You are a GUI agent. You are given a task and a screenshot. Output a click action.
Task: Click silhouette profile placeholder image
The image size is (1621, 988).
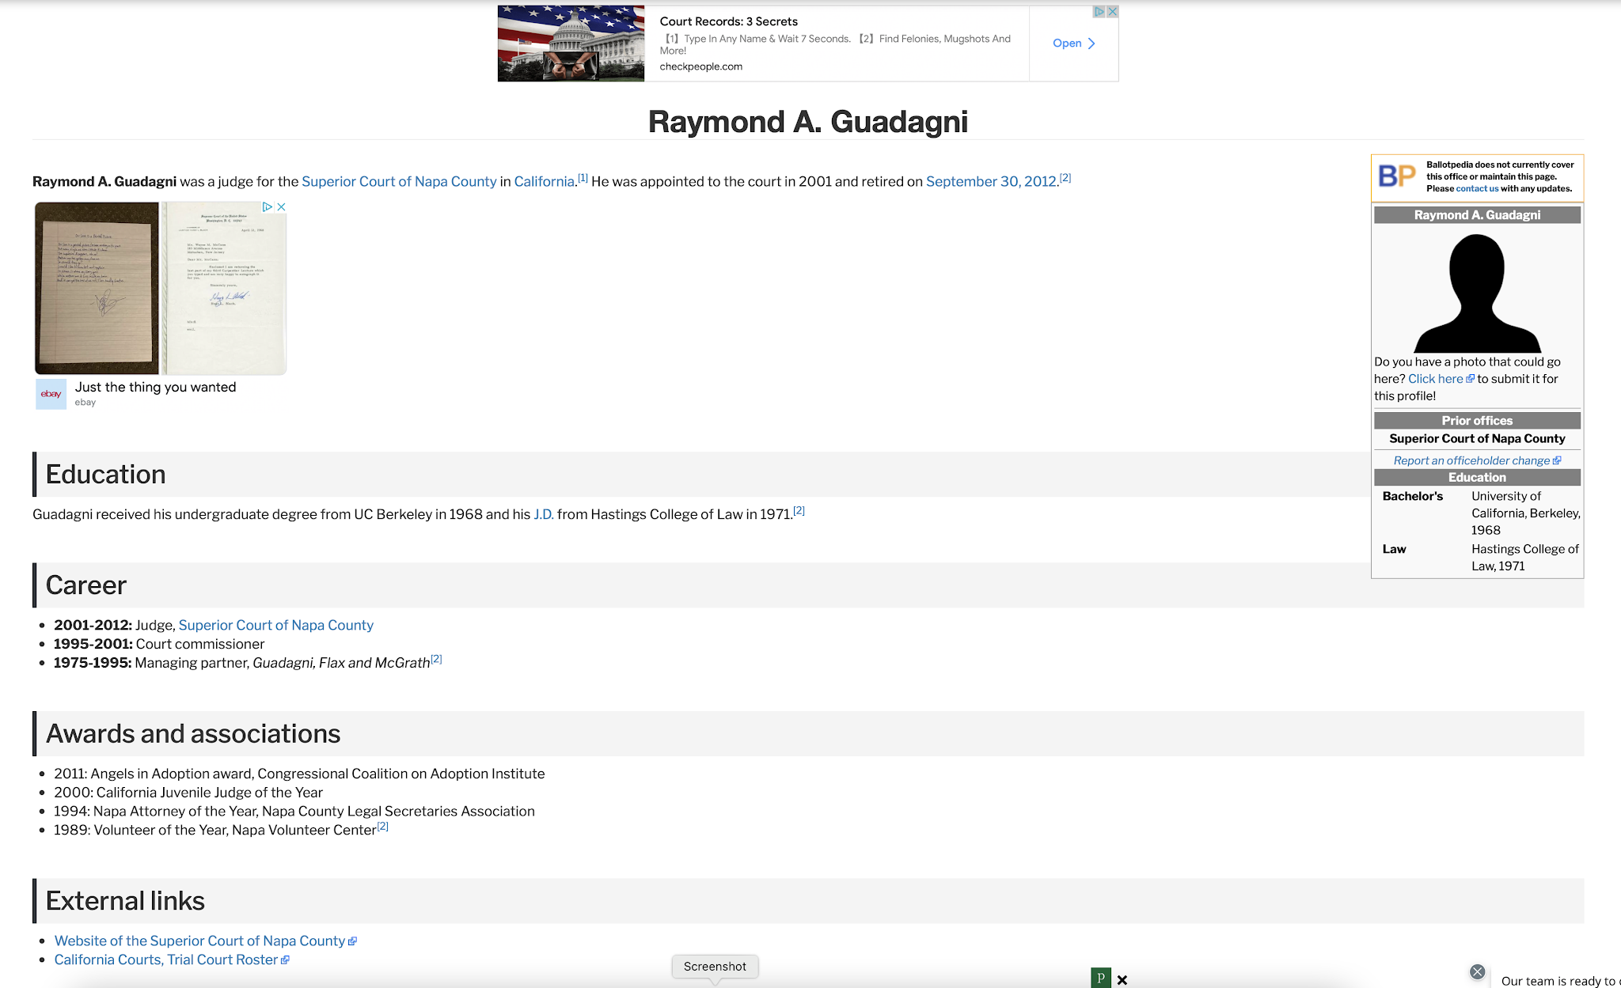tap(1477, 293)
